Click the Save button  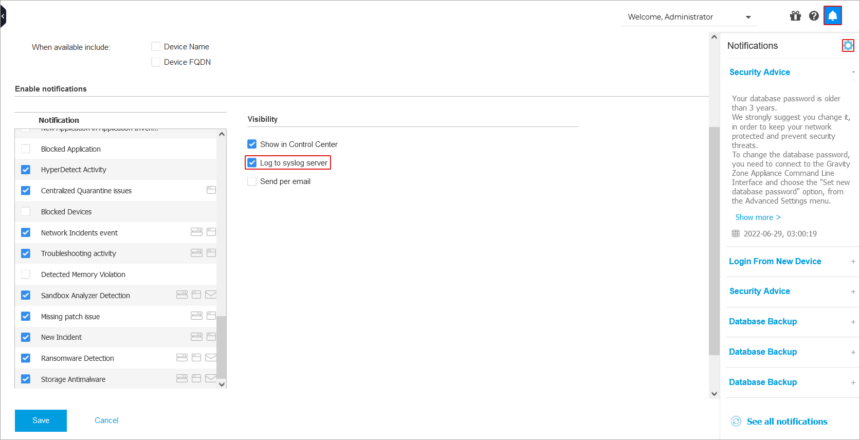point(41,420)
